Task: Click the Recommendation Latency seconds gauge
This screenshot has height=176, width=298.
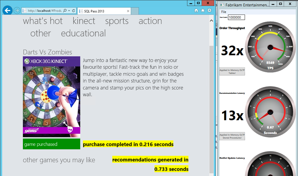Action: tap(270, 112)
